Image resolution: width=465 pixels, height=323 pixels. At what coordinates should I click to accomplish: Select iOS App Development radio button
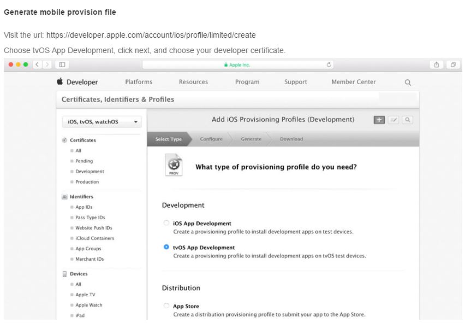166,223
